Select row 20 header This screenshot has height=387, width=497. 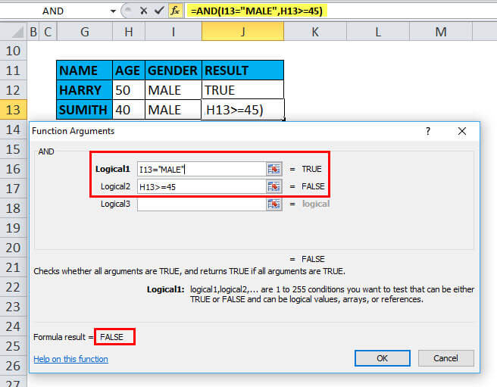(14, 248)
